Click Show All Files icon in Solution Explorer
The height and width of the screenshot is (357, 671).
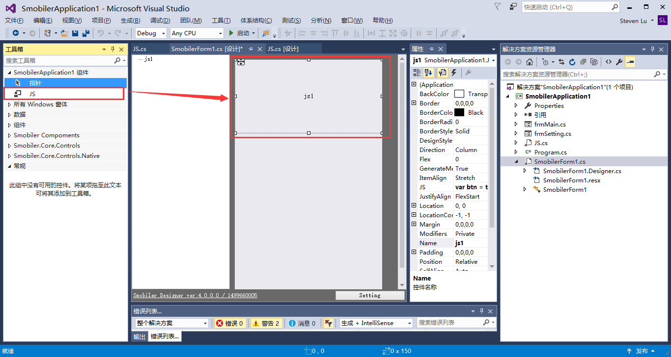point(594,62)
